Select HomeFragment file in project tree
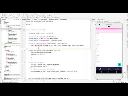 tap(11, 37)
